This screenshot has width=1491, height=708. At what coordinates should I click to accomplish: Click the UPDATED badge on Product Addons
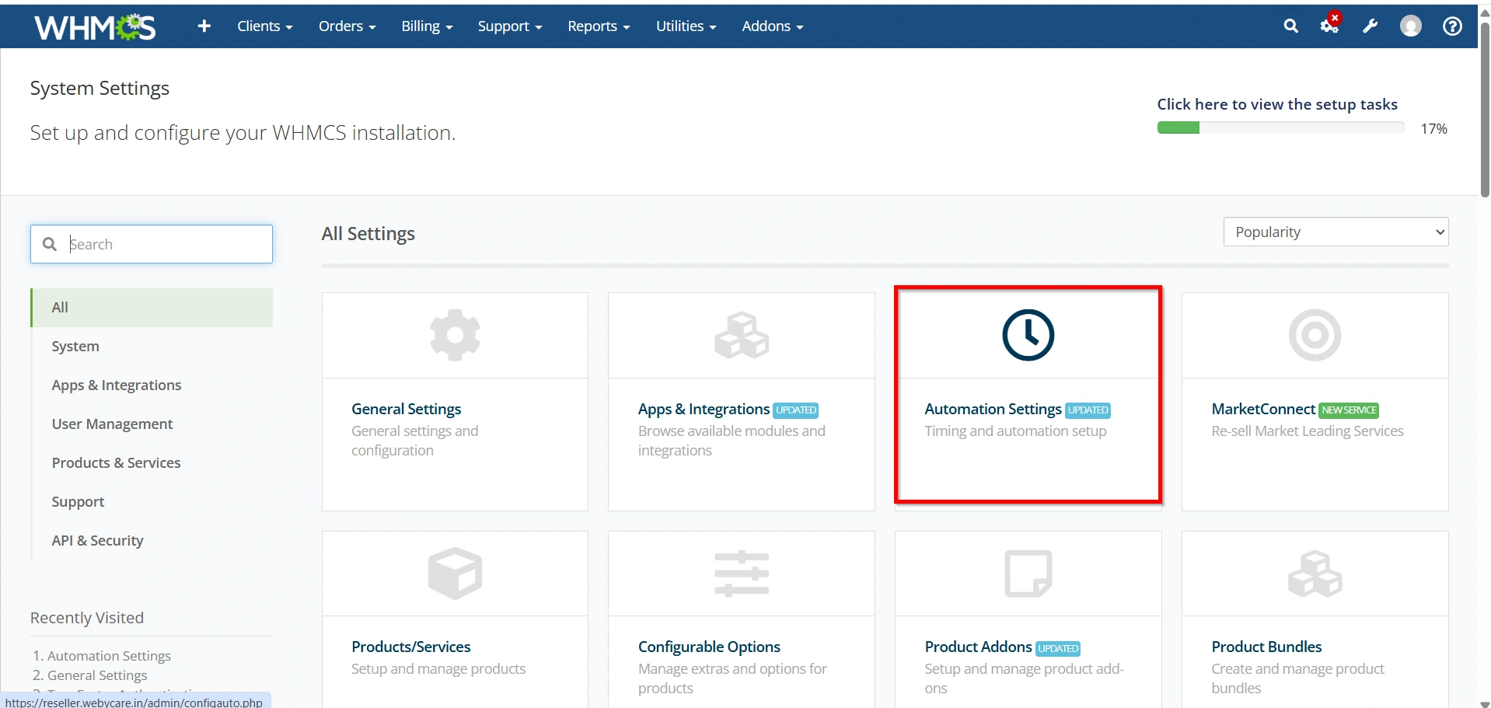1058,648
